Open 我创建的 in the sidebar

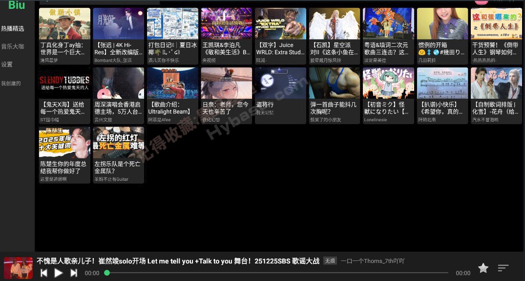[x=11, y=84]
